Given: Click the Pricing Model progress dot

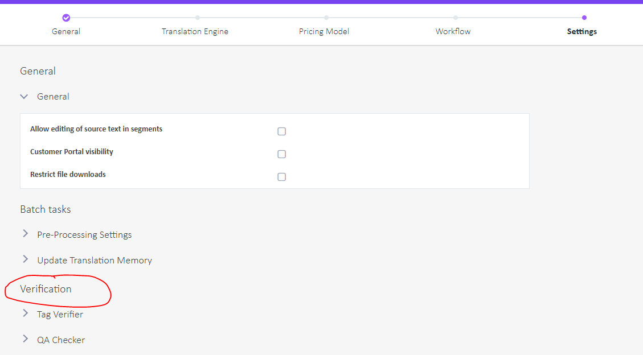Looking at the screenshot, I should tap(326, 18).
